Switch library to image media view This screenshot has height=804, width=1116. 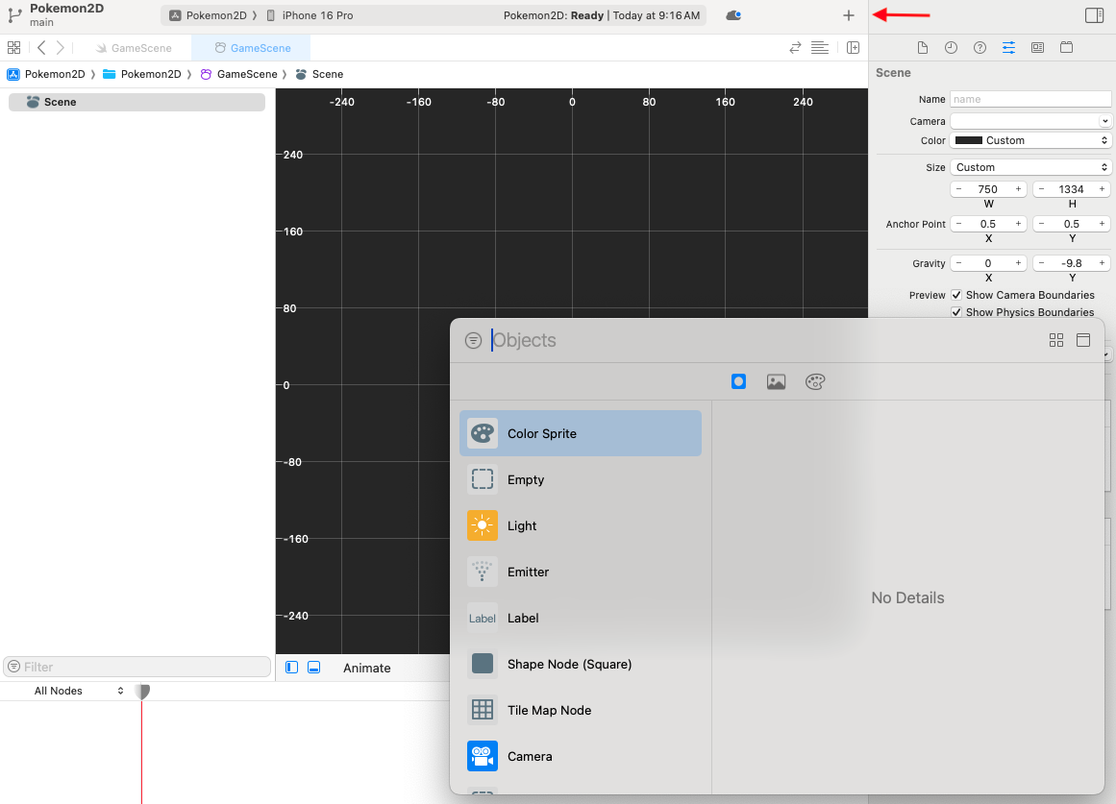(x=776, y=381)
